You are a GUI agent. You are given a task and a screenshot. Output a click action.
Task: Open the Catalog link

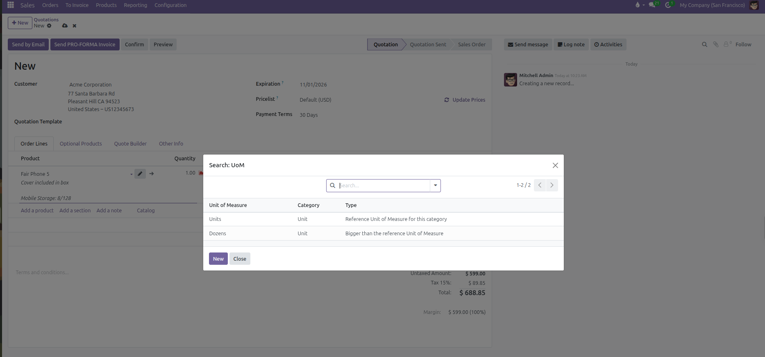point(146,210)
